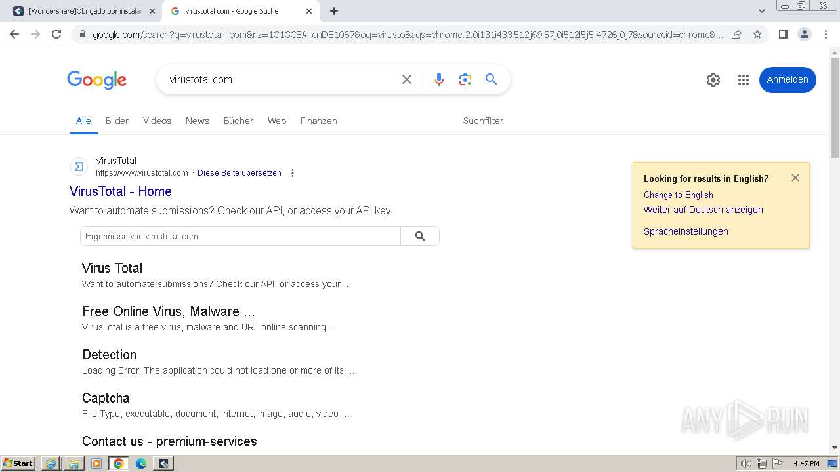
Task: Launch Internet Explorer from taskbar
Action: [51, 463]
